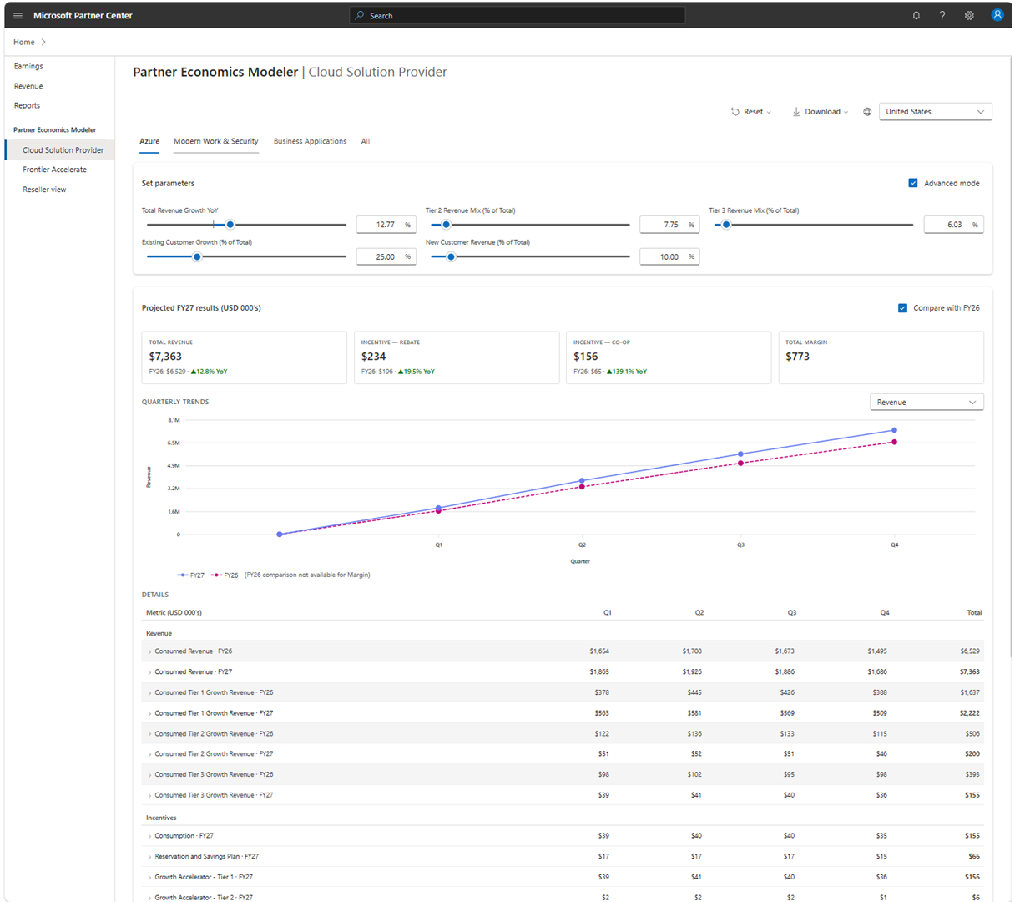Click the top Search box

click(518, 15)
